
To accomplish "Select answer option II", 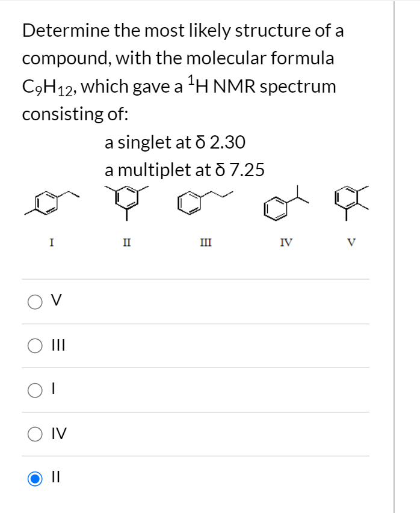I will click(x=35, y=478).
